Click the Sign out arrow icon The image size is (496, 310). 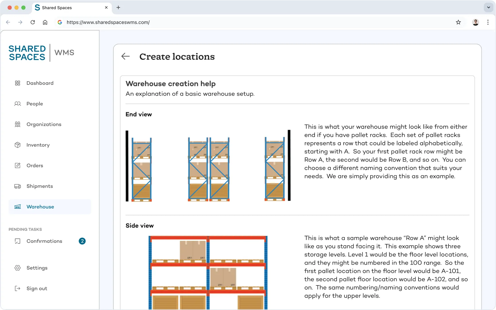pos(17,289)
